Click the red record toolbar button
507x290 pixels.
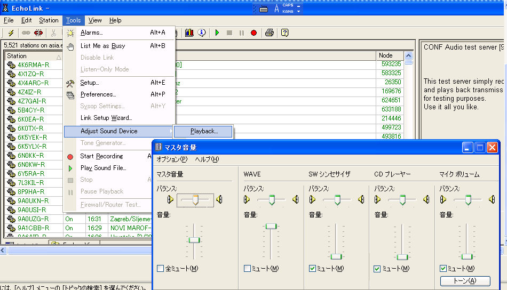pyautogui.click(x=254, y=33)
